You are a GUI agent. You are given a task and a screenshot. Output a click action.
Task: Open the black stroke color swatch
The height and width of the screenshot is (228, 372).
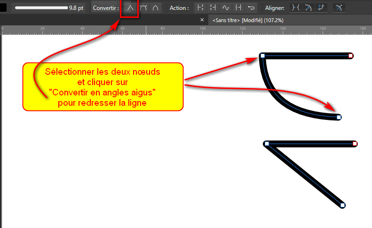(3, 8)
